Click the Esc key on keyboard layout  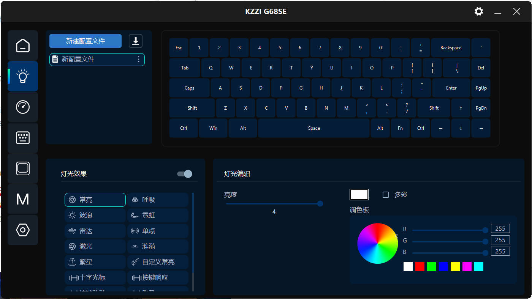click(x=179, y=48)
